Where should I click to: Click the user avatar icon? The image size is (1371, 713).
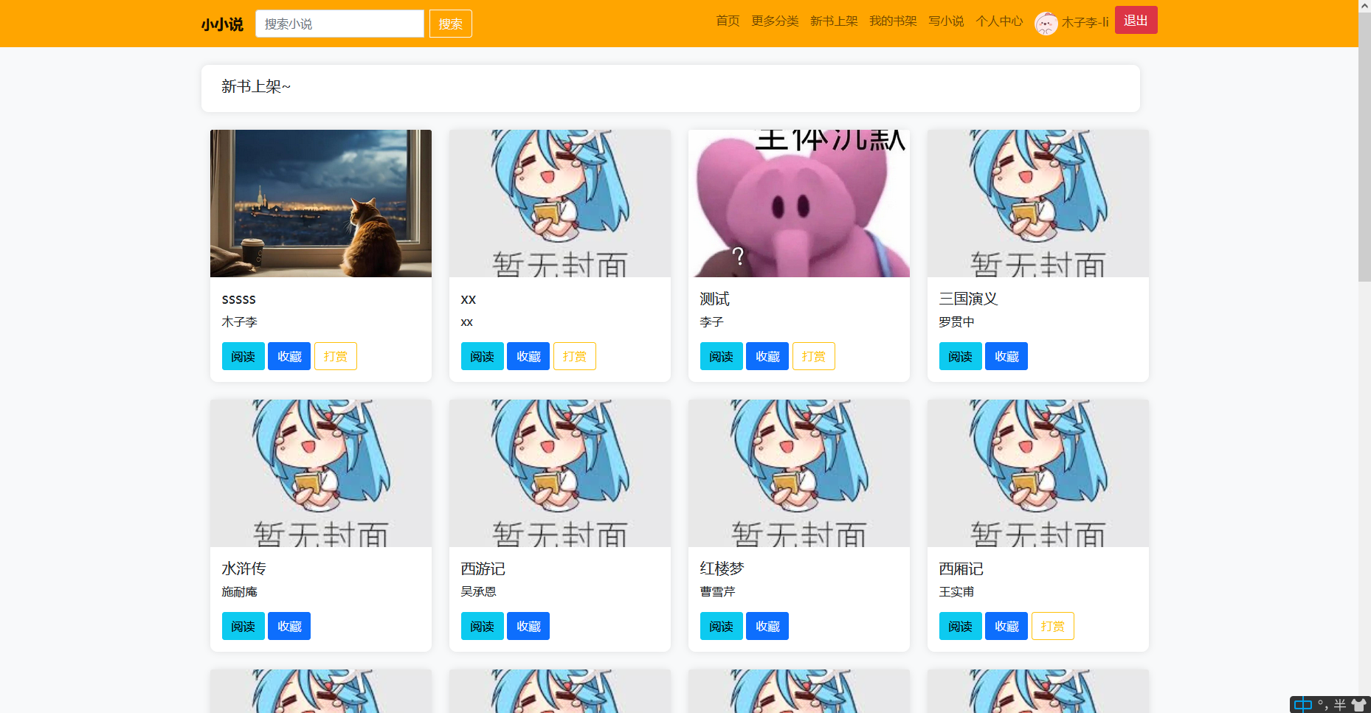(x=1046, y=24)
